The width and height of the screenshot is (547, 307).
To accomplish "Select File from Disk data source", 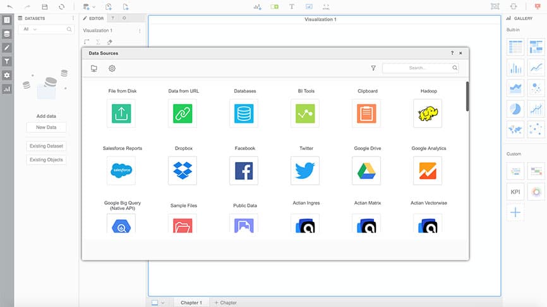I will (121, 113).
